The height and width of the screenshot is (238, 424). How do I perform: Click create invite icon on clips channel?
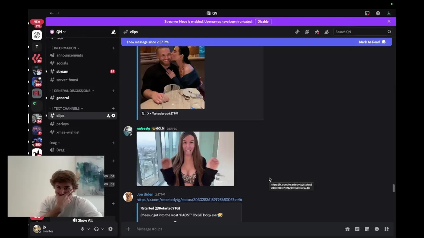[x=108, y=116]
